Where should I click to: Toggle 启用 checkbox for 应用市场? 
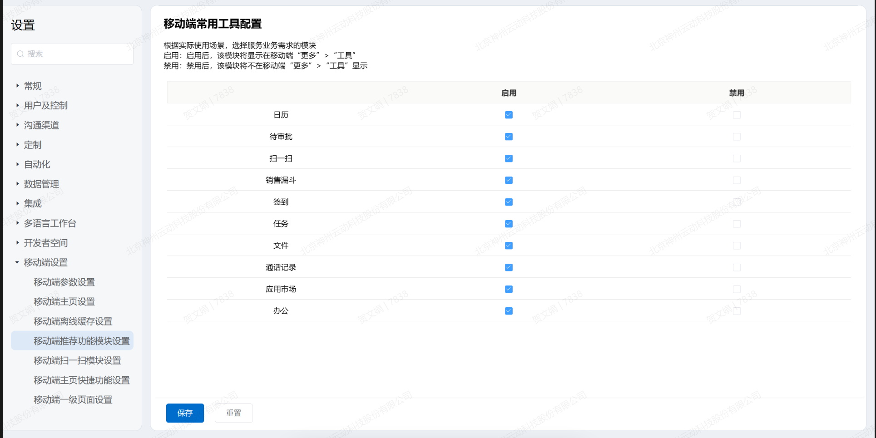(x=509, y=289)
